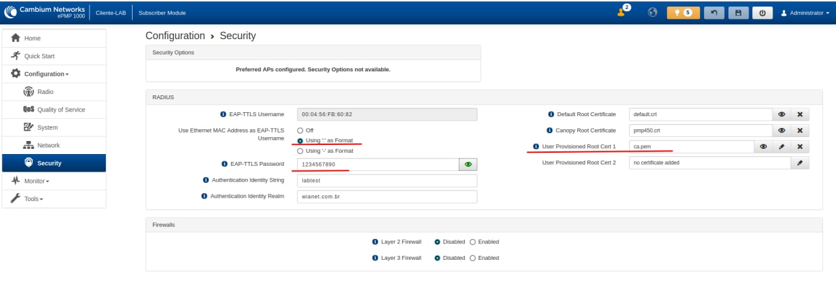Click the Layer 3 Firewall info icon
The width and height of the screenshot is (836, 282).
tap(375, 258)
